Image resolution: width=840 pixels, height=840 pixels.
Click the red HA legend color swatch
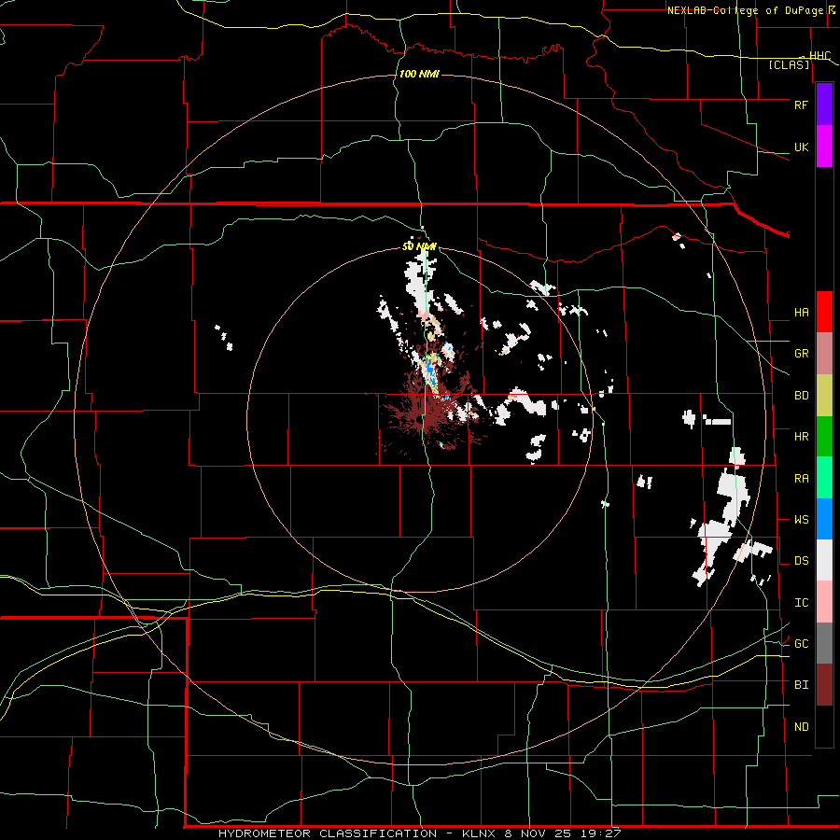pyautogui.click(x=824, y=312)
